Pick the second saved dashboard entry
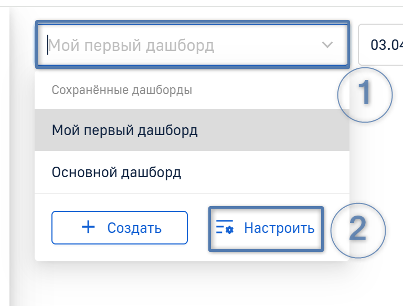 116,172
